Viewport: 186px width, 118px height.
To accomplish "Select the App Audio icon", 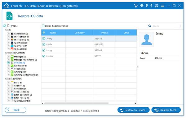I will click(x=12, y=49).
